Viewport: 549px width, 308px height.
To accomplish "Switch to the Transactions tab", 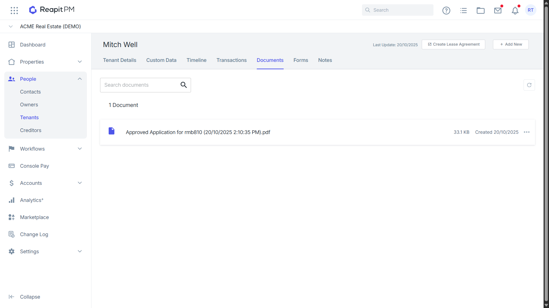I will (232, 60).
